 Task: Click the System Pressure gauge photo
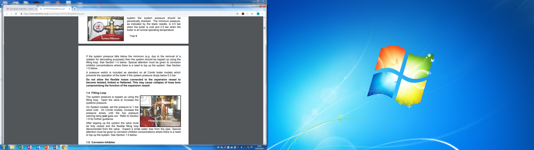pos(105,29)
